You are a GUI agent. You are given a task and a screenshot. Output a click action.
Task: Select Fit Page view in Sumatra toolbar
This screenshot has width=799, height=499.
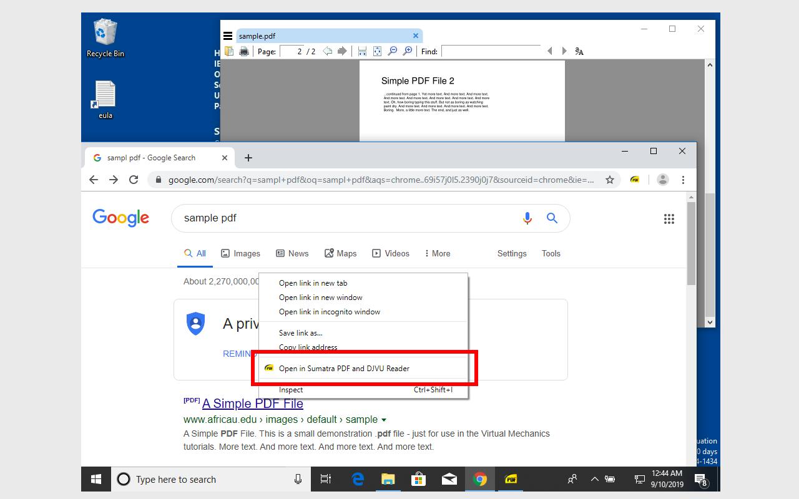pyautogui.click(x=377, y=51)
